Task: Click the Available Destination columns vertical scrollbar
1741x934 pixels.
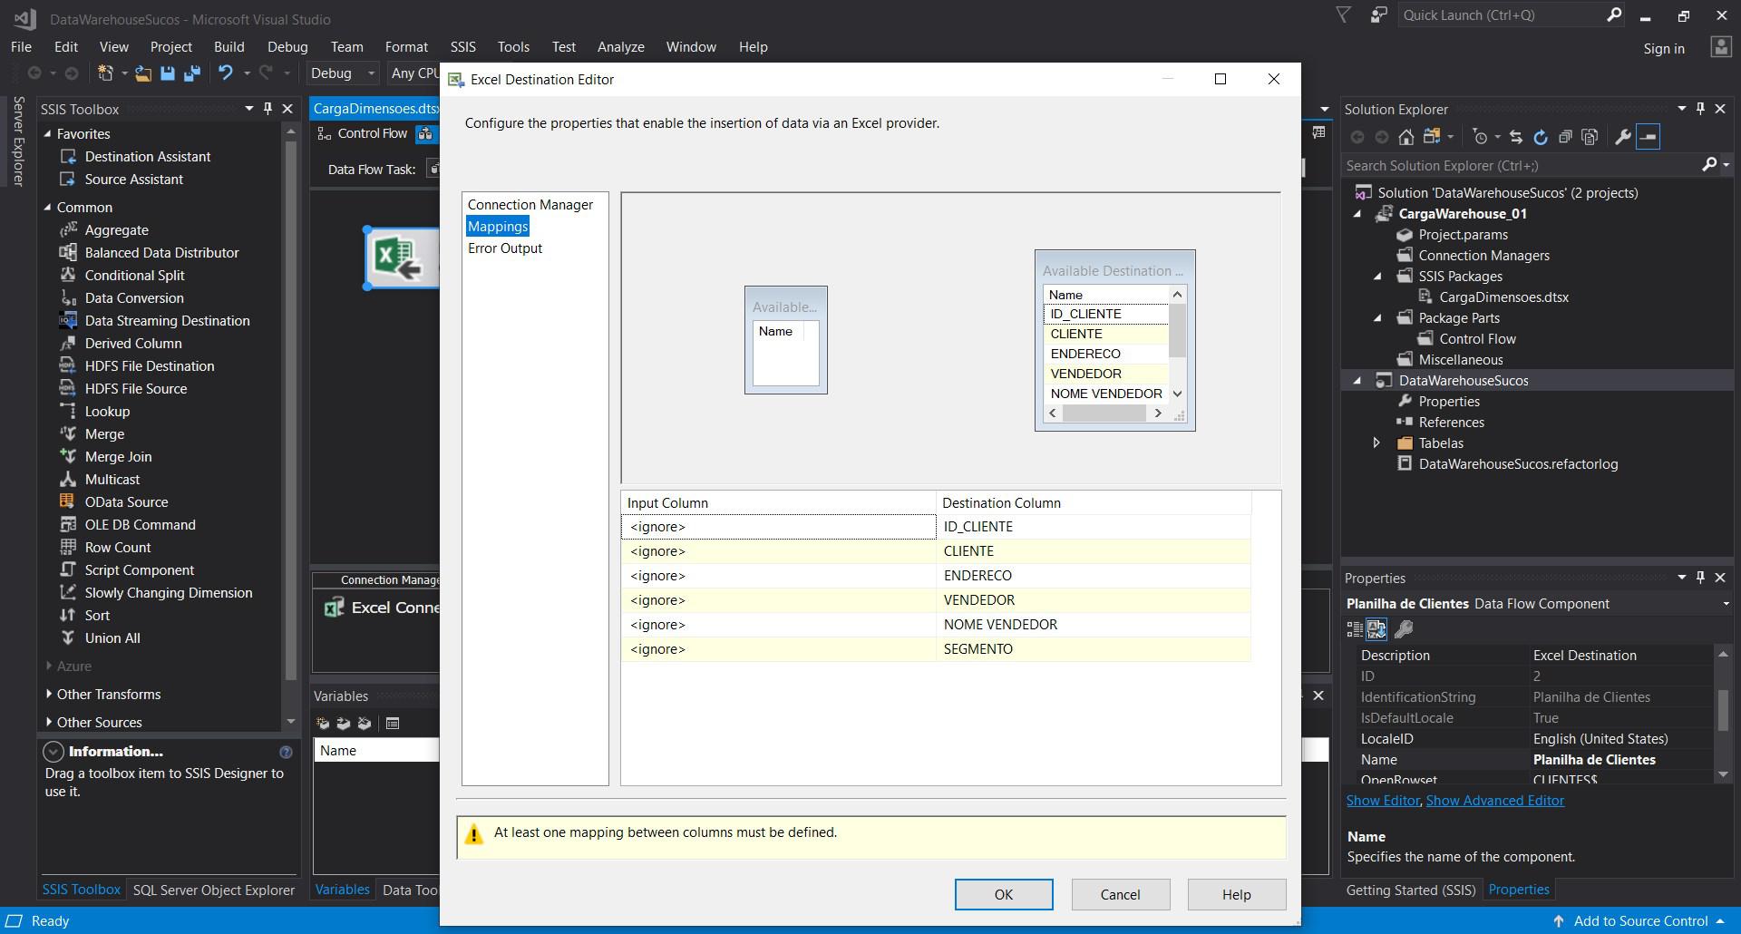Action: [1177, 344]
